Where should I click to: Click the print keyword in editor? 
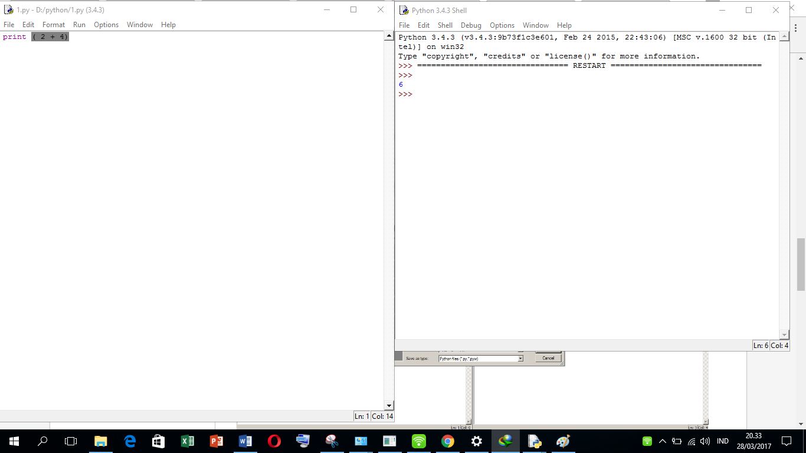coord(15,37)
